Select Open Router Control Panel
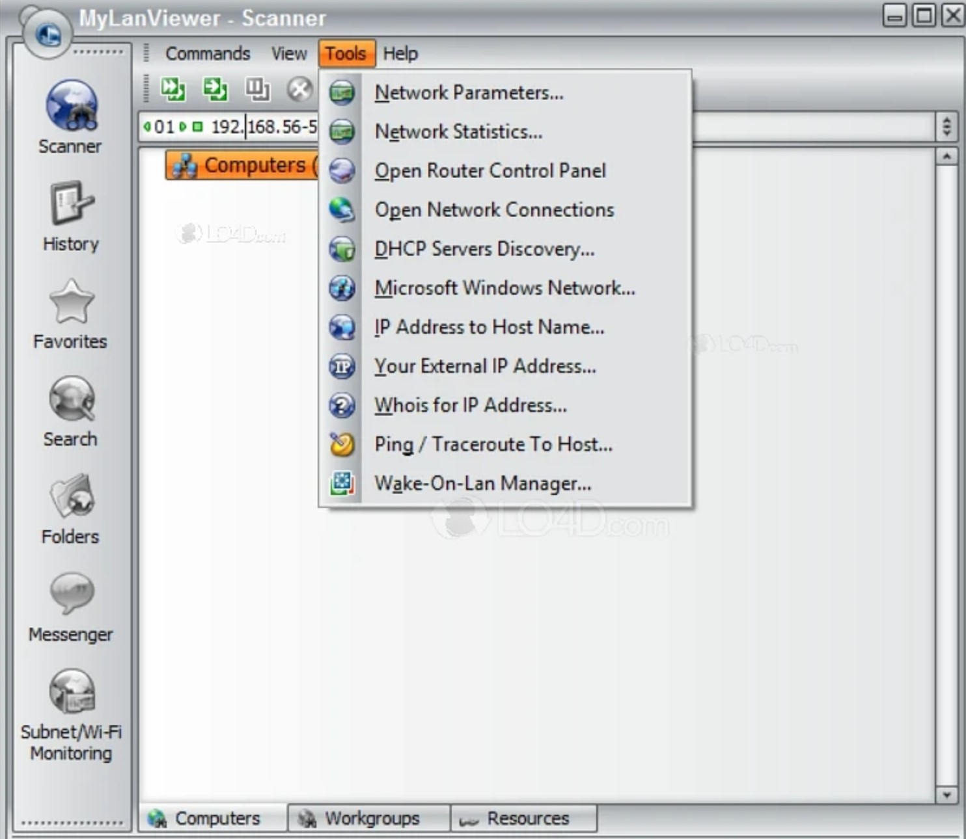This screenshot has width=966, height=839. (x=504, y=171)
